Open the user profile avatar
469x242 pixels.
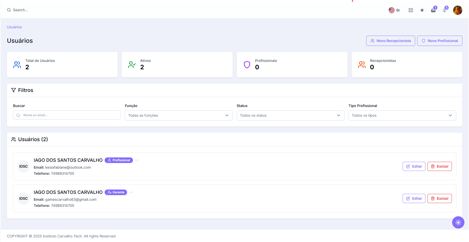458,10
